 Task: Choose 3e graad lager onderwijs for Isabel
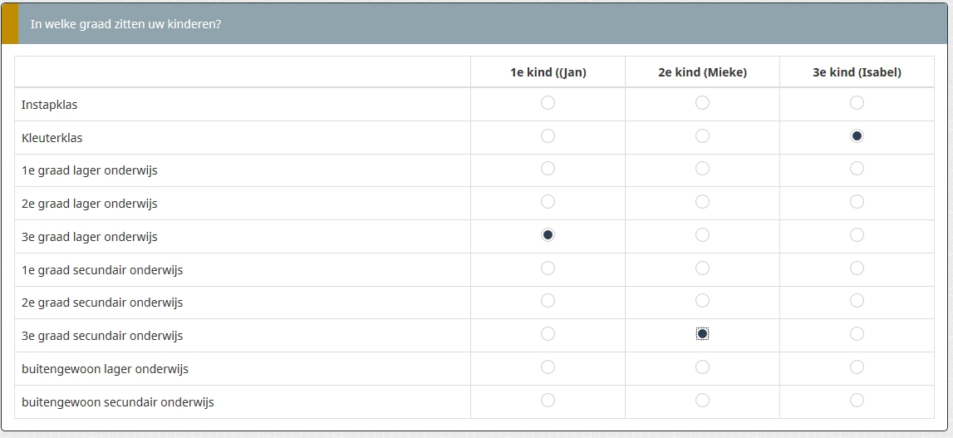[x=857, y=235]
